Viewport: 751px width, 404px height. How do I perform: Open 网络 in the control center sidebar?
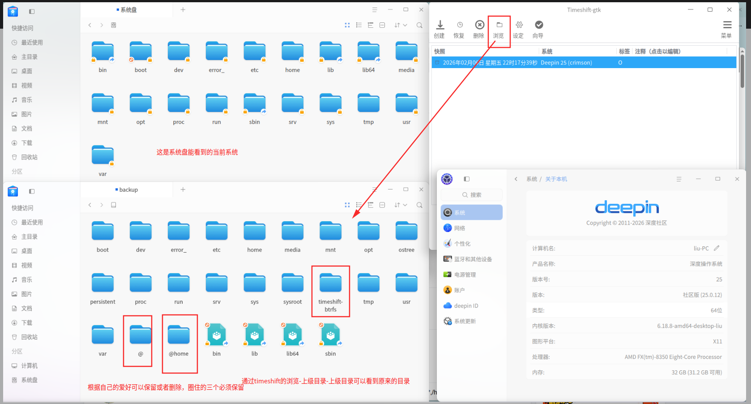[472, 228]
